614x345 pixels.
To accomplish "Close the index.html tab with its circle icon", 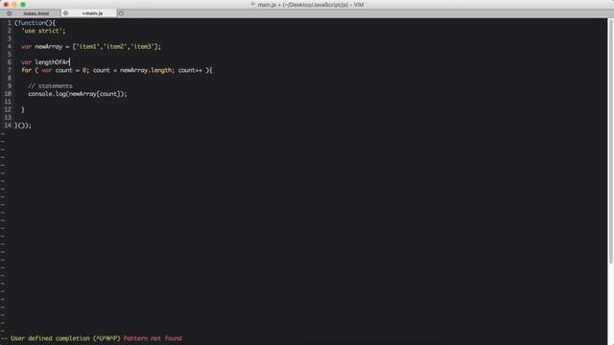I will [9, 13].
